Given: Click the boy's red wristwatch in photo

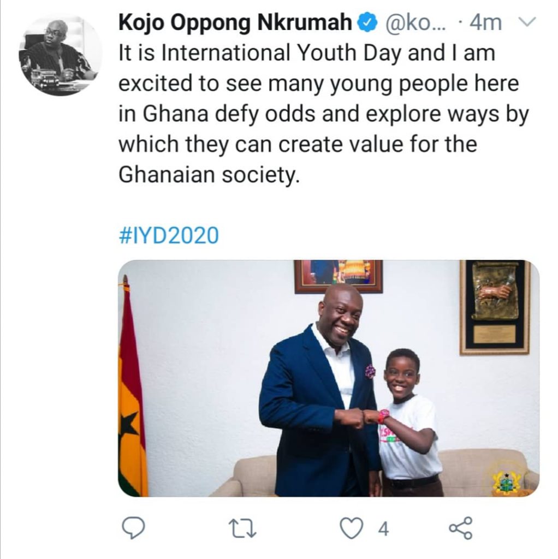Looking at the screenshot, I should pyautogui.click(x=383, y=416).
